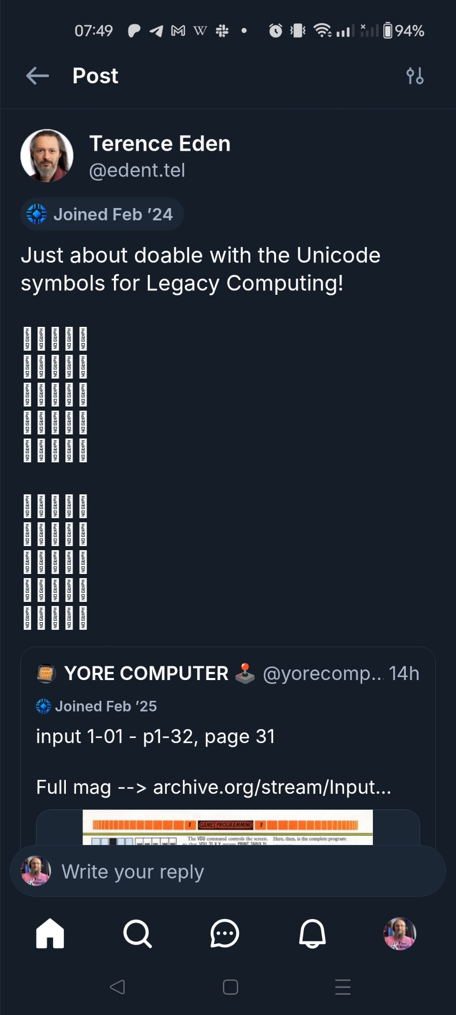456x1015 pixels.
Task: Tap Terence Eden's profile picture
Action: (x=47, y=155)
